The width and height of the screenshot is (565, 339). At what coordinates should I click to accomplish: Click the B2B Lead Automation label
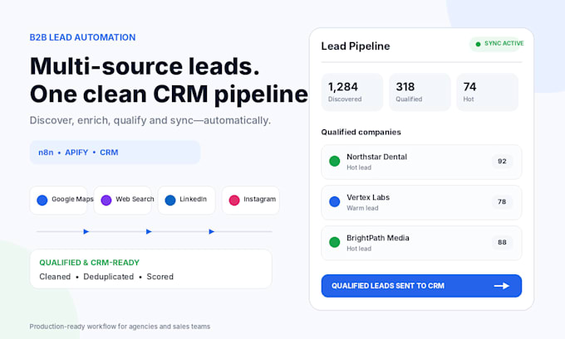point(82,37)
